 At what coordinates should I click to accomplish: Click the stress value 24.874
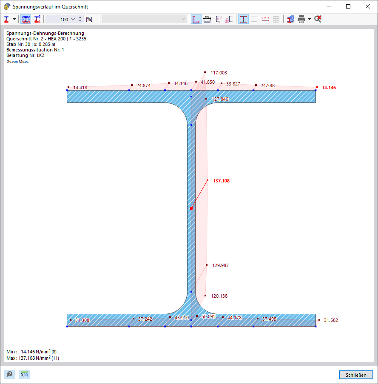[143, 85]
